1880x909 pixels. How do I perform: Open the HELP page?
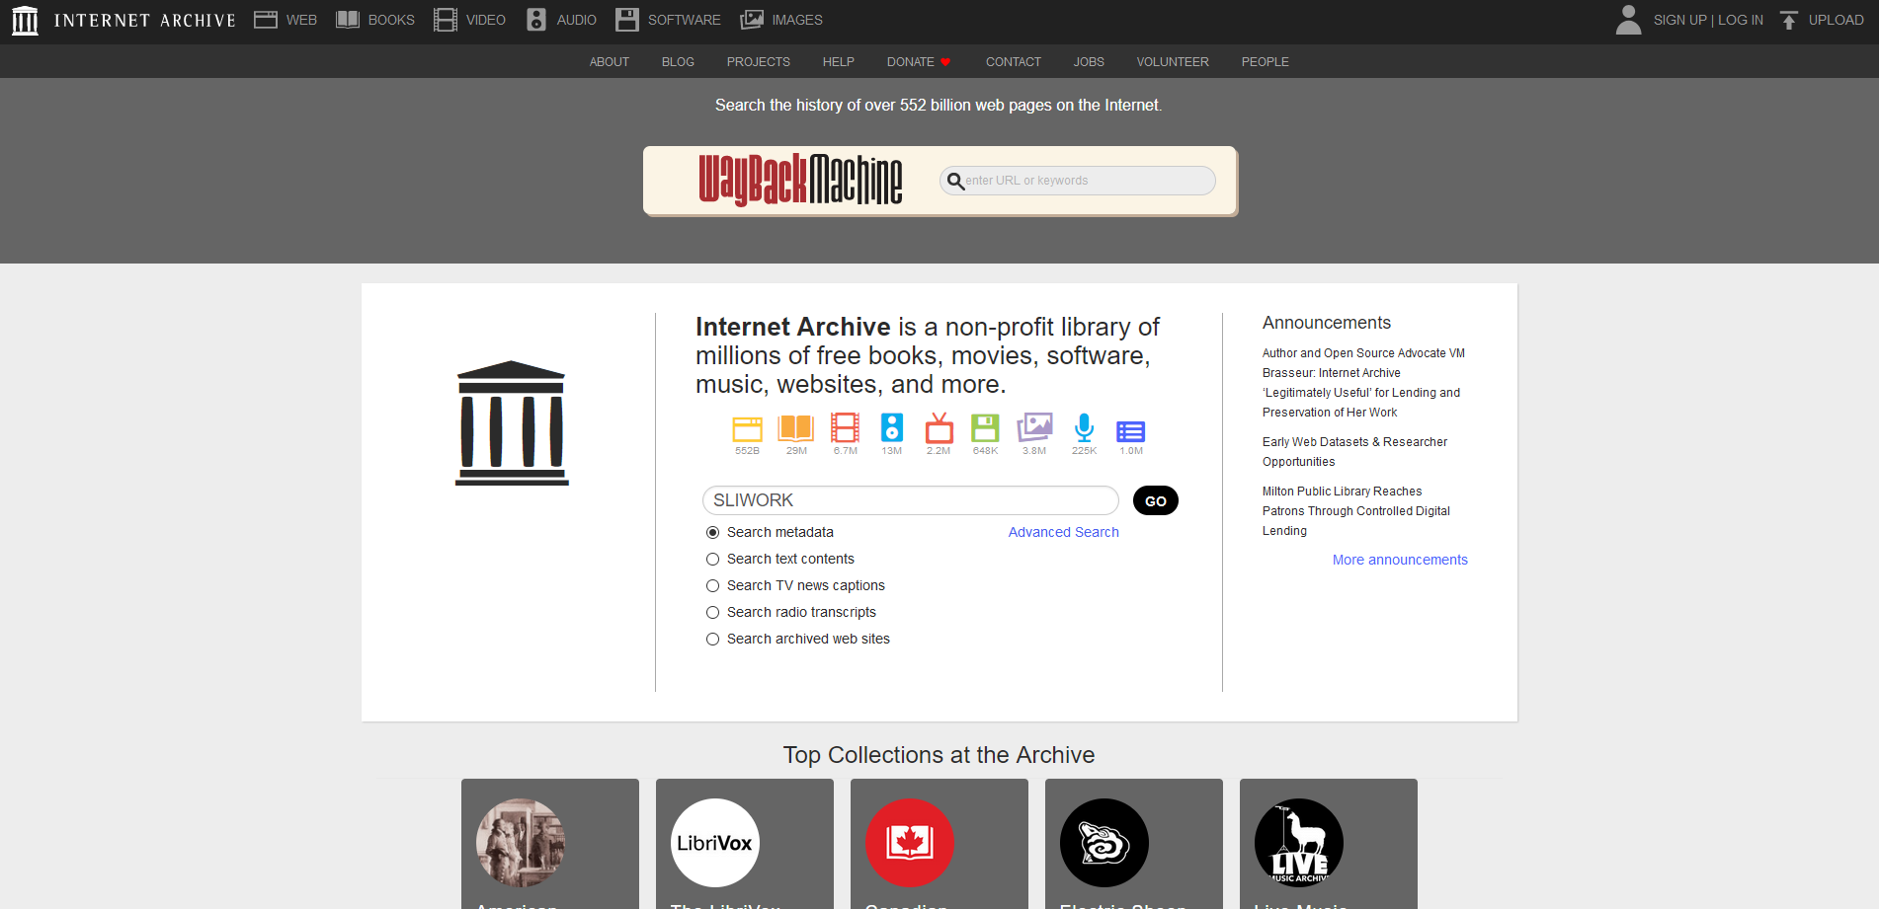point(839,62)
